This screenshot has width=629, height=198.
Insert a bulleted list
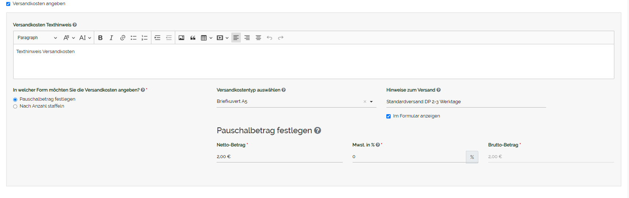pyautogui.click(x=133, y=38)
